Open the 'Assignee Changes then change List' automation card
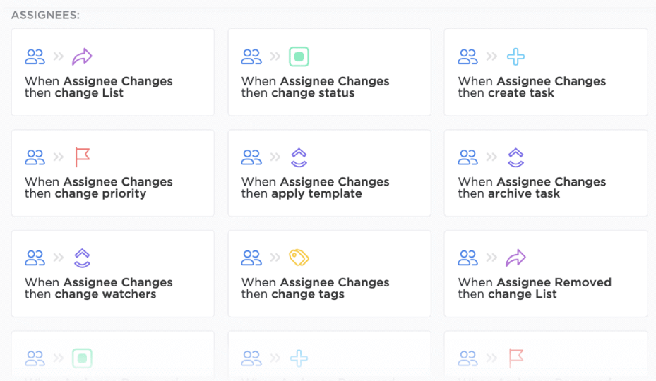 click(x=112, y=72)
